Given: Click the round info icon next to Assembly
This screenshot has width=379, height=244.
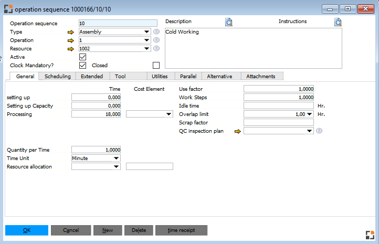Looking at the screenshot, I should click(156, 32).
